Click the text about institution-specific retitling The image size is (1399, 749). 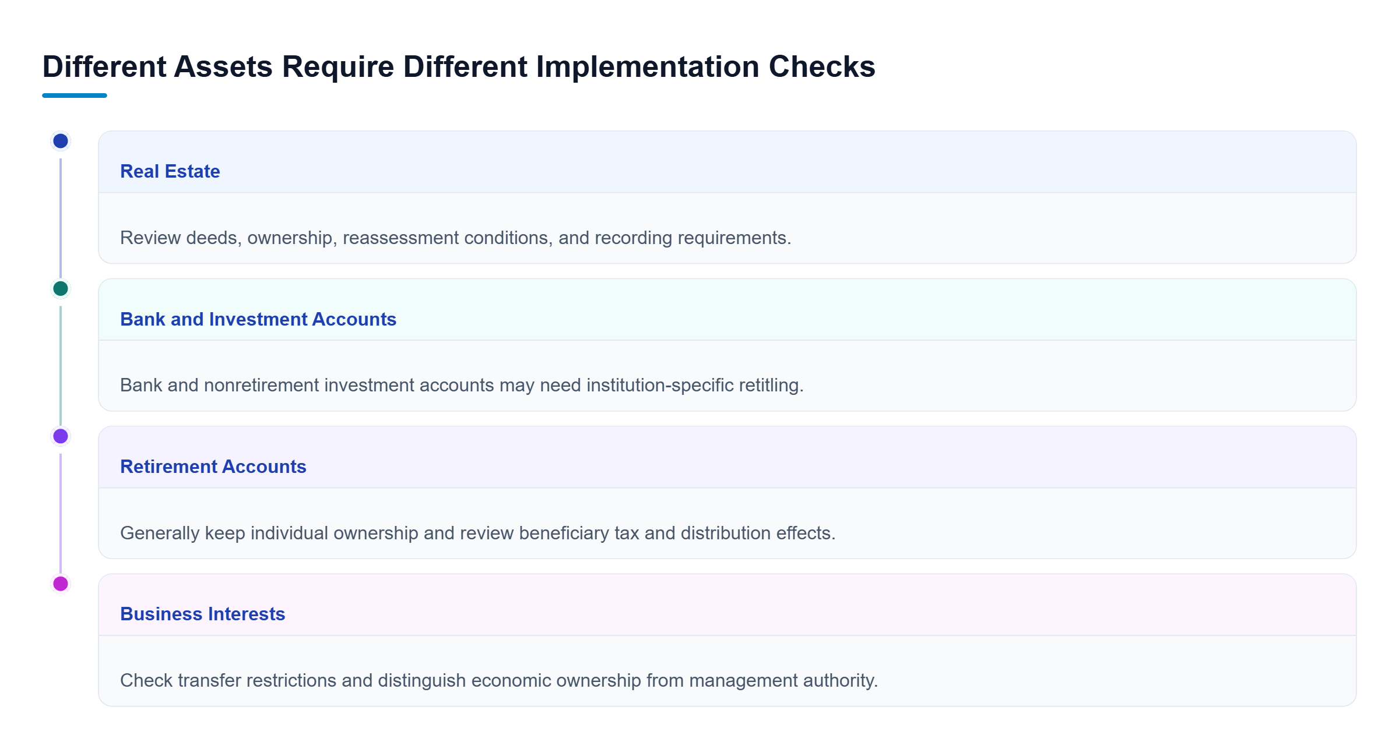[x=462, y=385]
